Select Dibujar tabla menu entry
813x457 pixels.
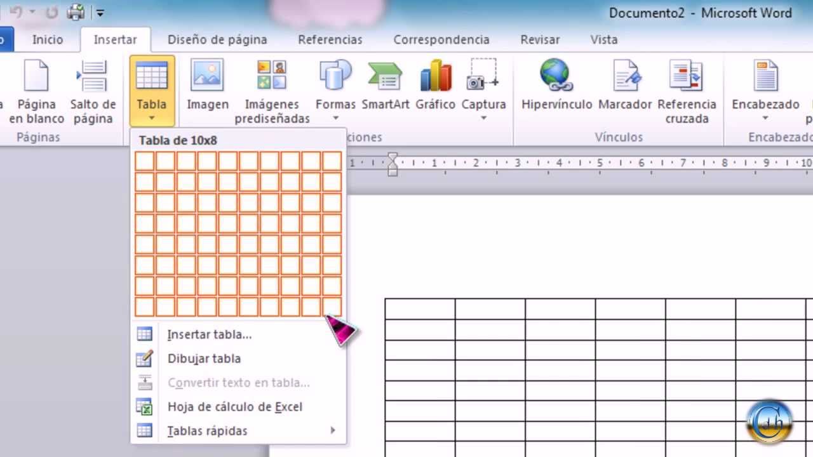coord(238,359)
